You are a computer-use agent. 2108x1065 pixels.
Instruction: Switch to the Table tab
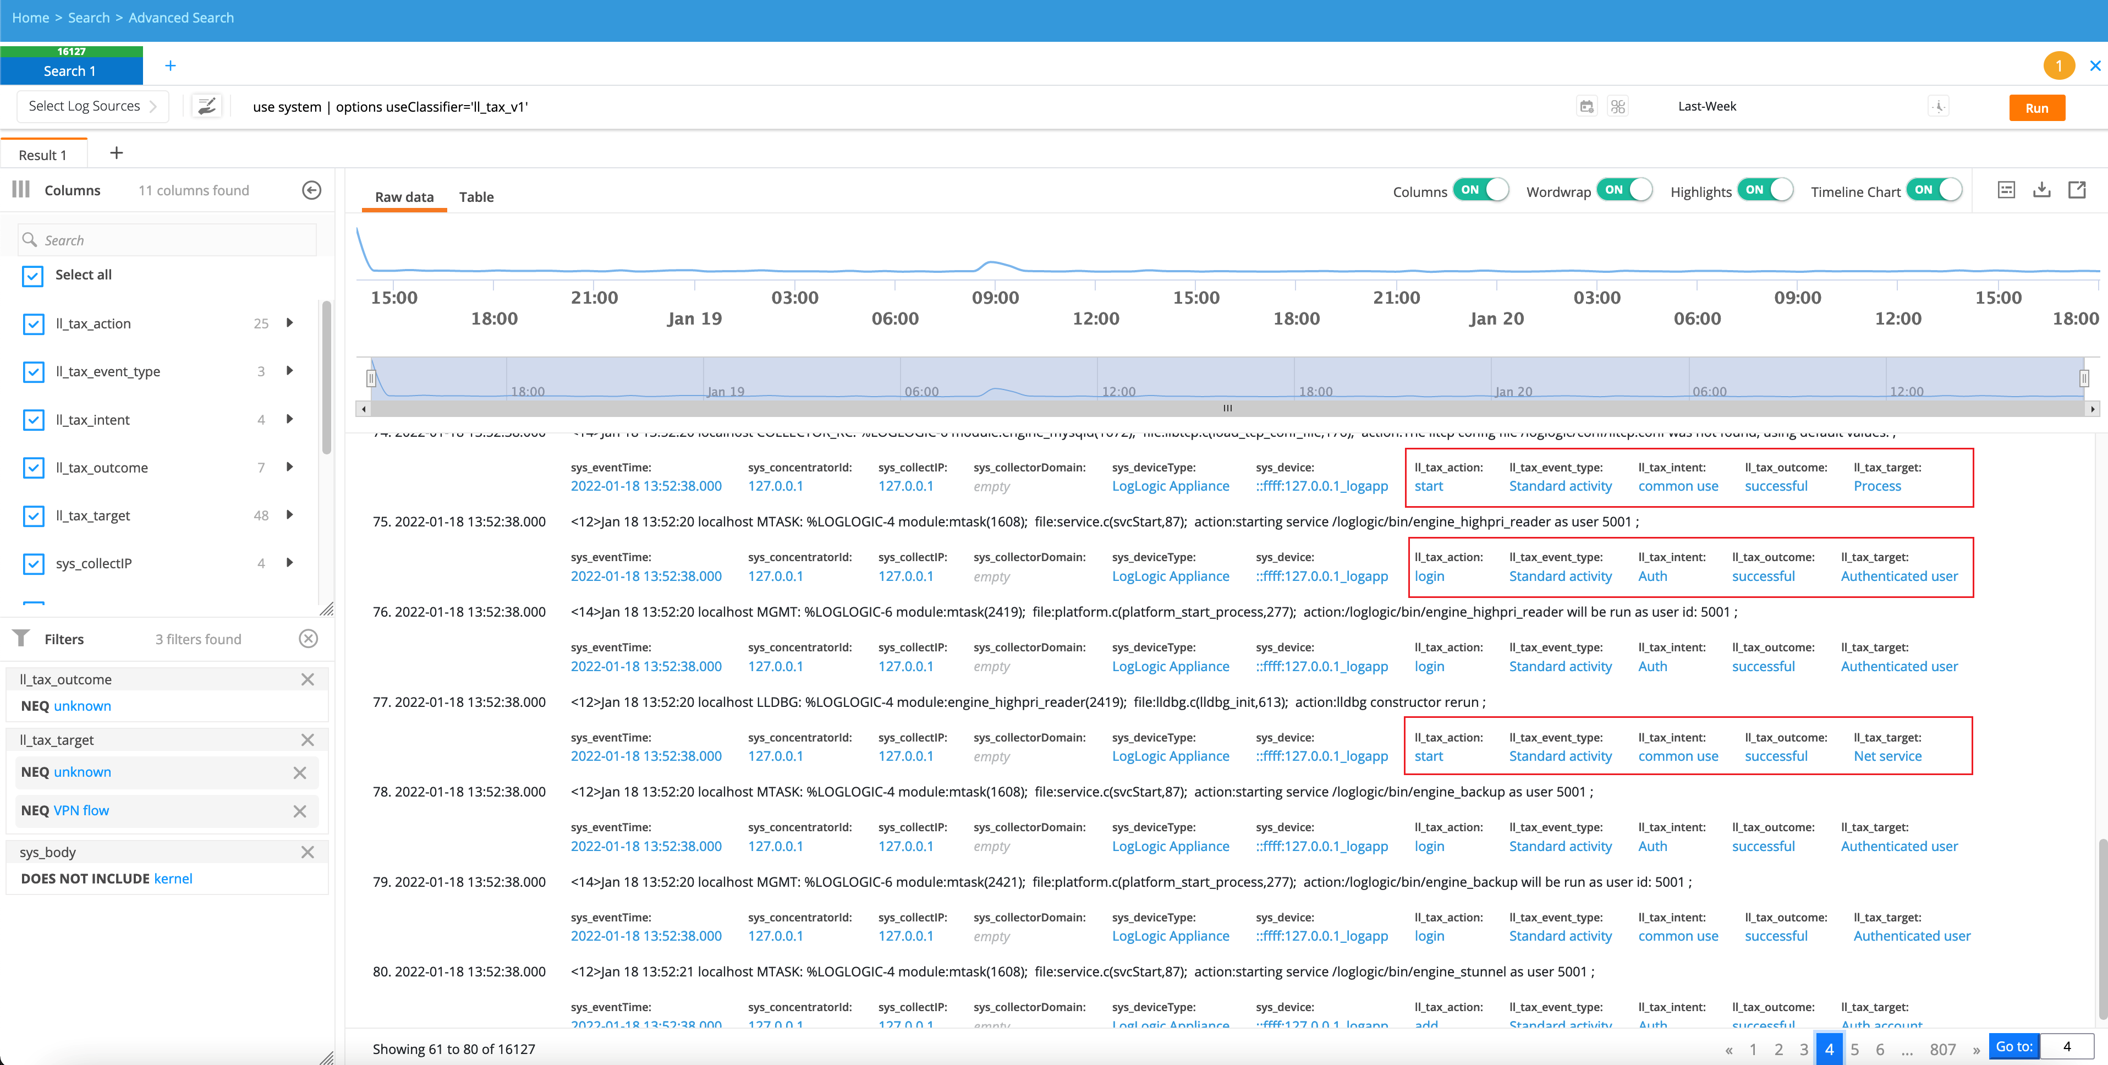(x=476, y=196)
